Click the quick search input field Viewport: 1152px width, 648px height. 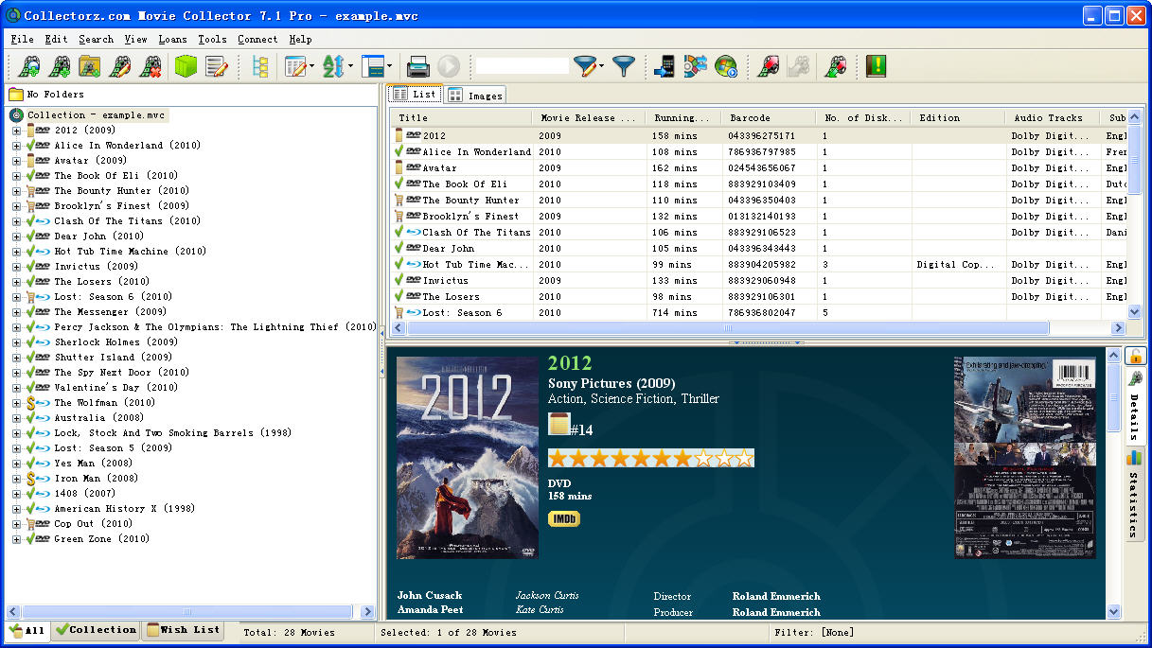[x=522, y=66]
